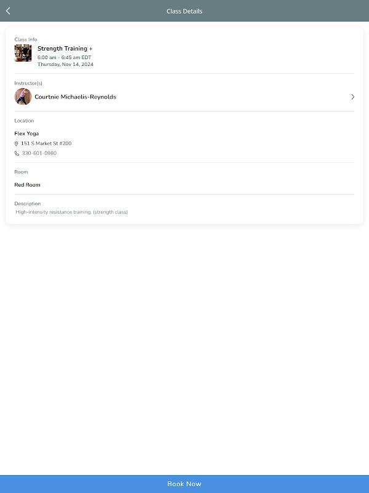The image size is (369, 493).
Task: Open the 151 S Market St #200 address
Action: 46,144
